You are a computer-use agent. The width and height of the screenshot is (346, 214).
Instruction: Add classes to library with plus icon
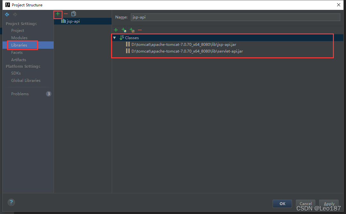coord(116,30)
